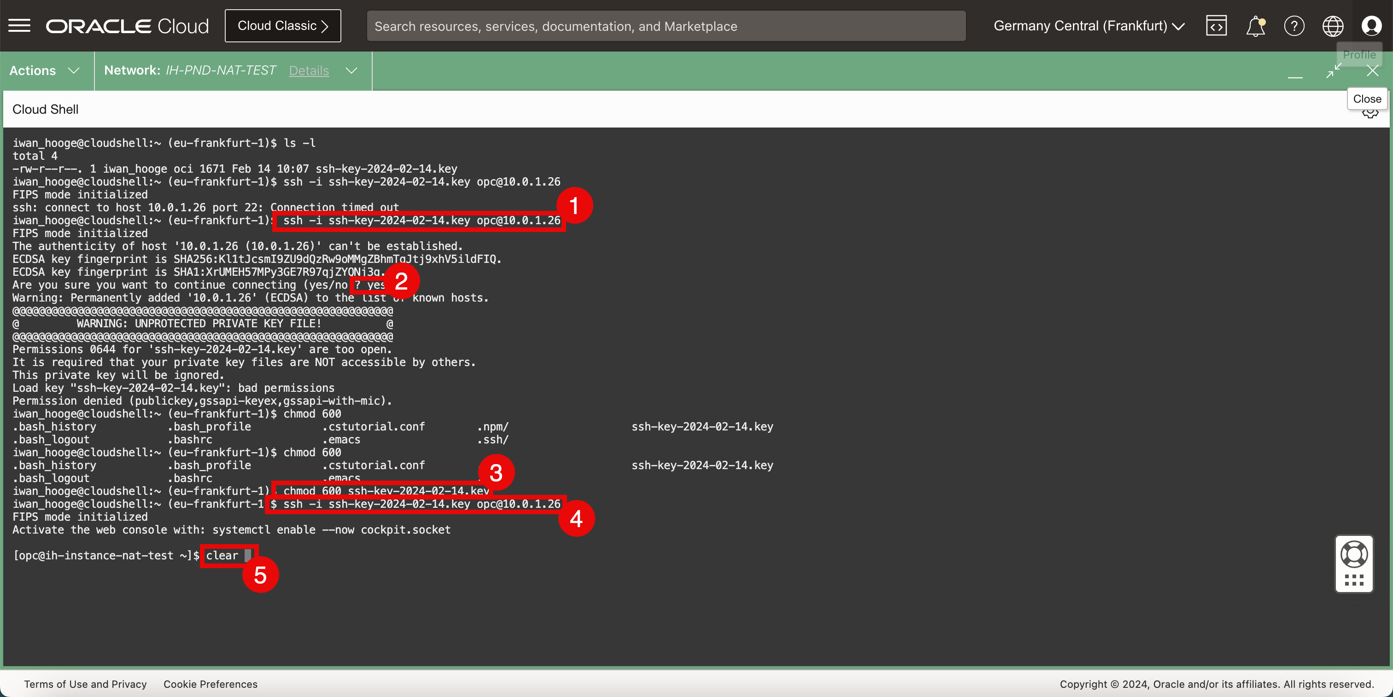Screen dimensions: 1393x697
Task: Click the dotted grid handle below lifebuoy
Action: [1354, 581]
